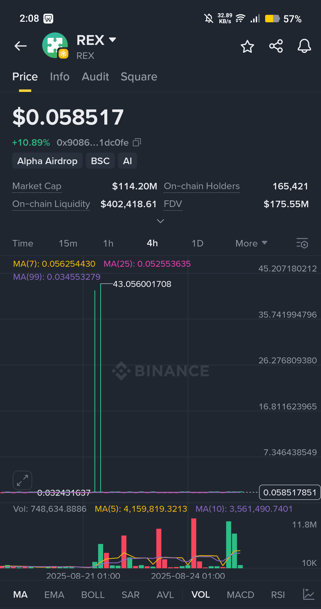Image resolution: width=321 pixels, height=609 pixels.
Task: Switch to the Info tab
Action: coord(60,77)
